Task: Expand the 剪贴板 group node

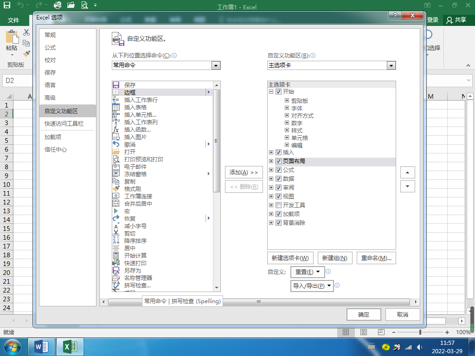Action: (287, 101)
